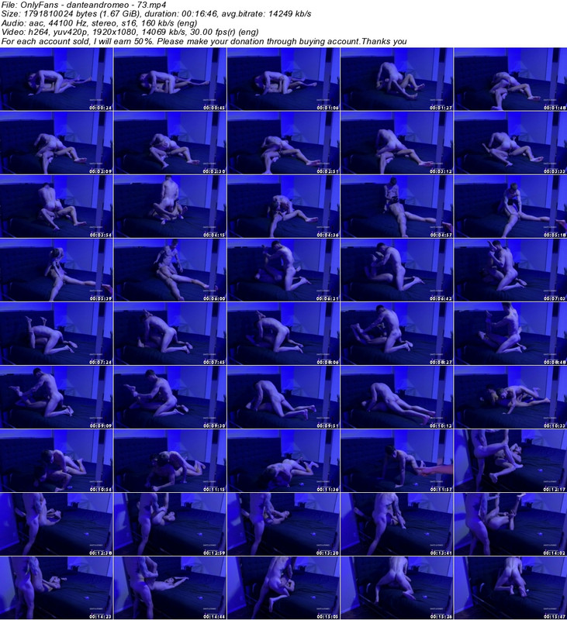Click the thumbnail timestamped 00:00:24

pos(57,79)
